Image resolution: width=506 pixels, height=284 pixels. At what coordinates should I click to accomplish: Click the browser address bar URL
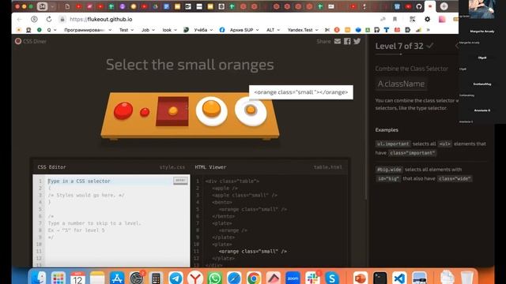(x=101, y=19)
